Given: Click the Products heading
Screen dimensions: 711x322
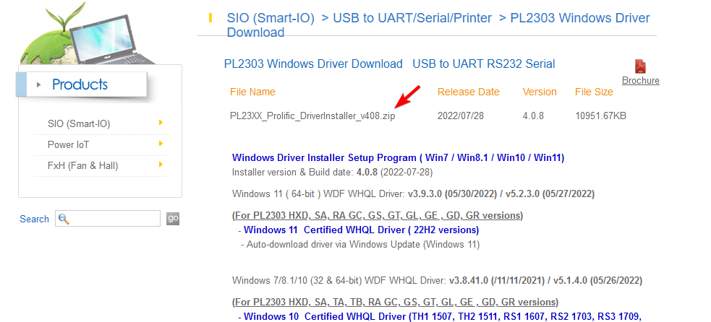Looking at the screenshot, I should pos(80,85).
